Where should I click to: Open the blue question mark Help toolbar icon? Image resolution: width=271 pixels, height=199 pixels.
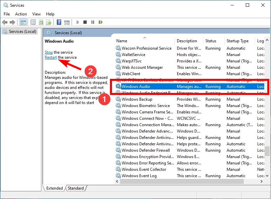pos(59,22)
